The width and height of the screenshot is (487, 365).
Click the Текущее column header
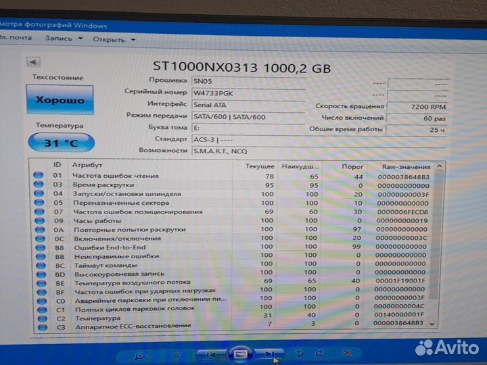(260, 166)
